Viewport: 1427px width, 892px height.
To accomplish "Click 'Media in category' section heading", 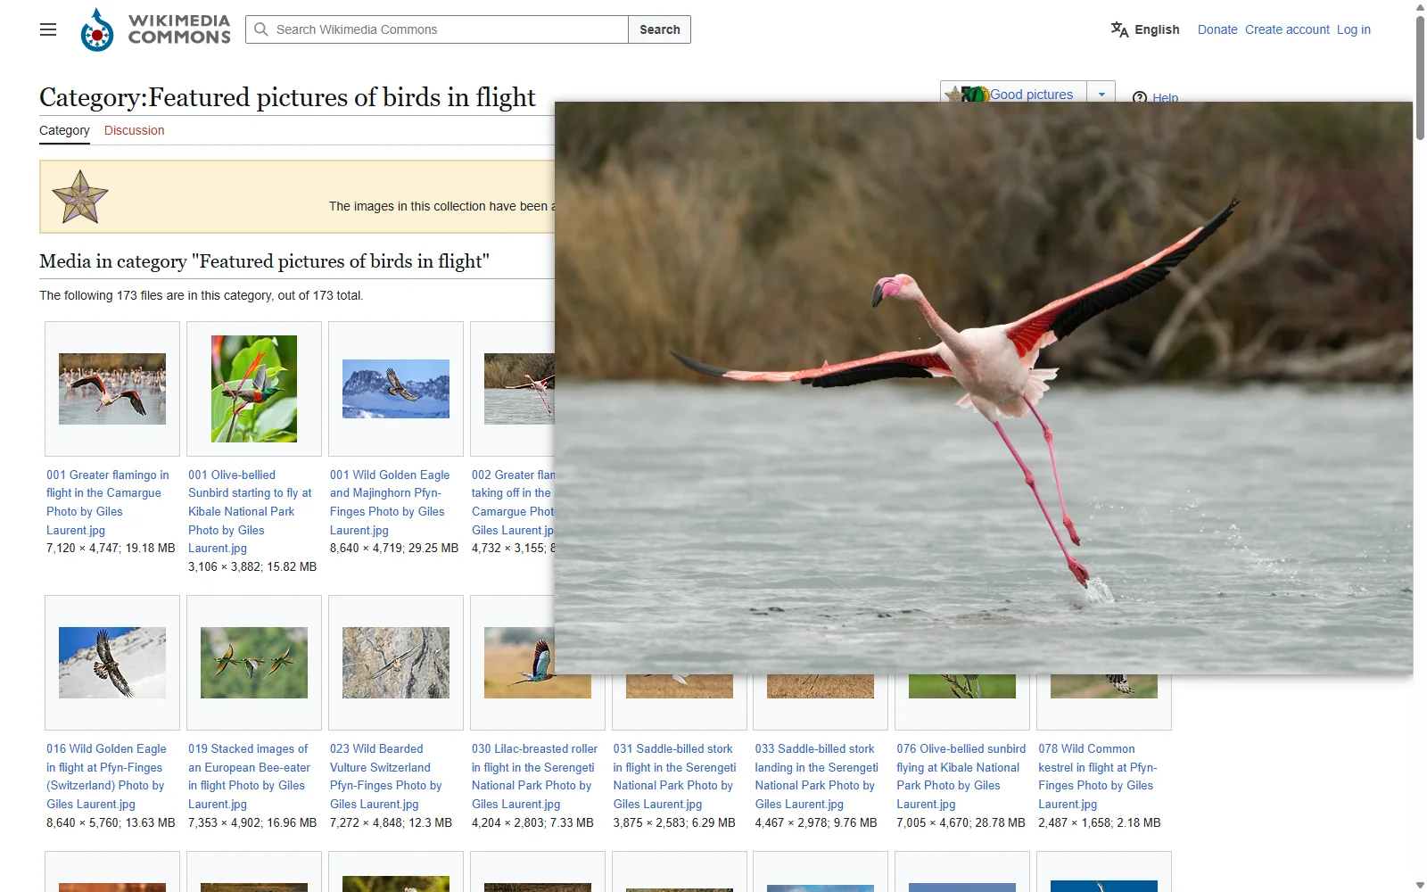I will 264,261.
